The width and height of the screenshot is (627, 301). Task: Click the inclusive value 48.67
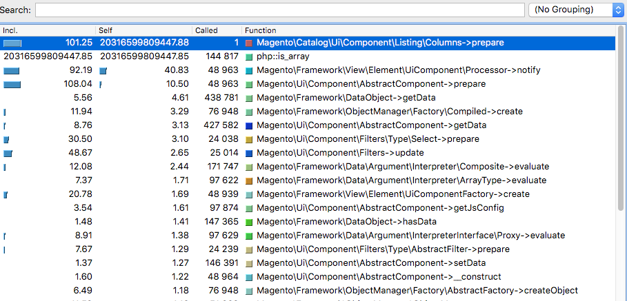[80, 153]
